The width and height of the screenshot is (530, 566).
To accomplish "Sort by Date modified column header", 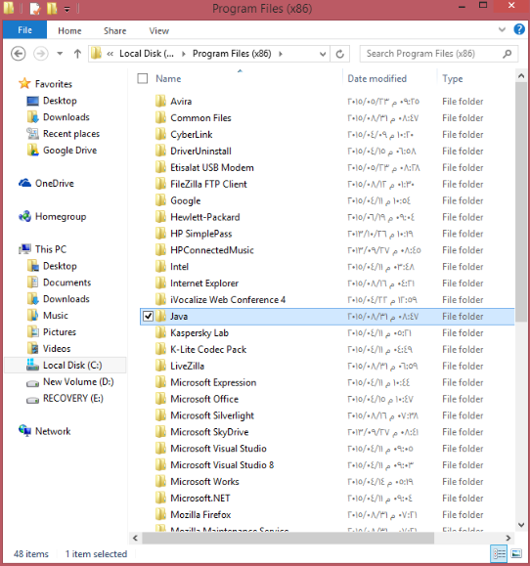I will 376,78.
